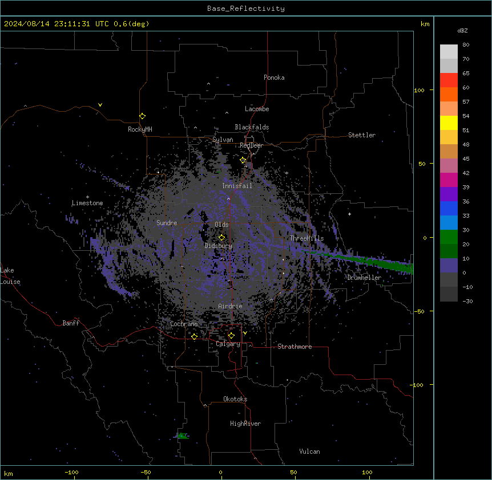The width and height of the screenshot is (492, 480).
Task: Click the Blackfalds label
Action: click(252, 127)
